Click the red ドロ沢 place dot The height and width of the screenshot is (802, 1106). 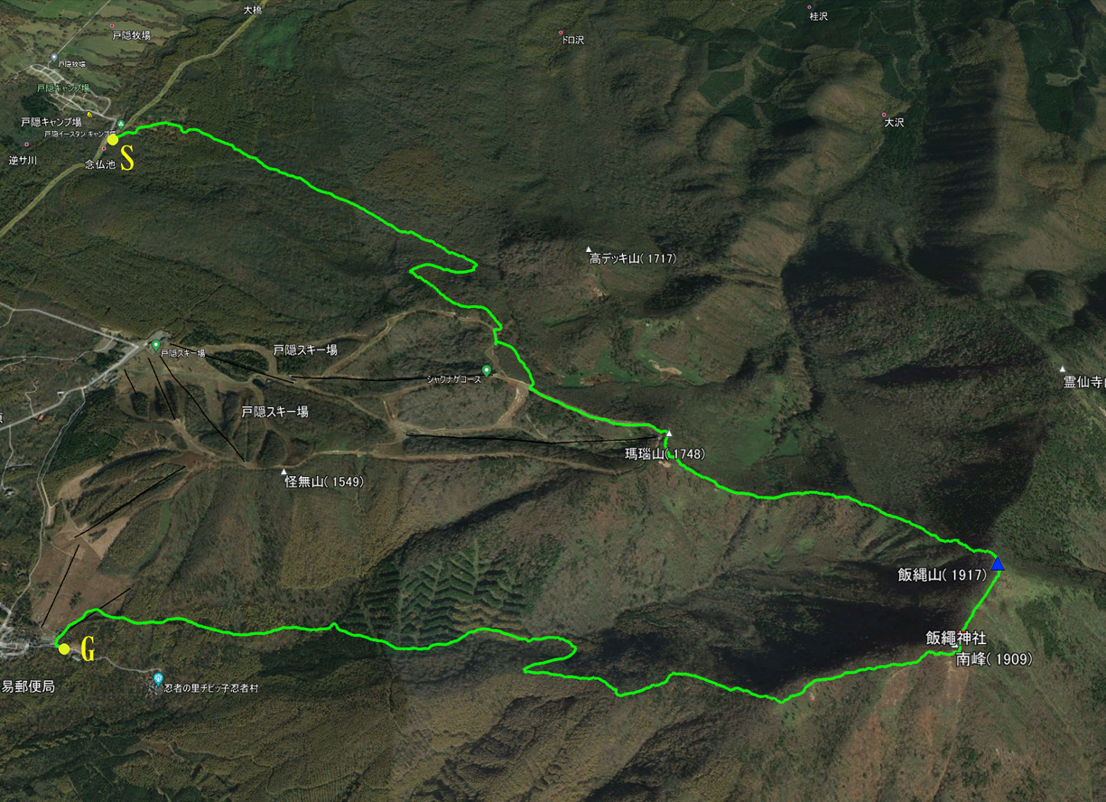[x=561, y=32]
